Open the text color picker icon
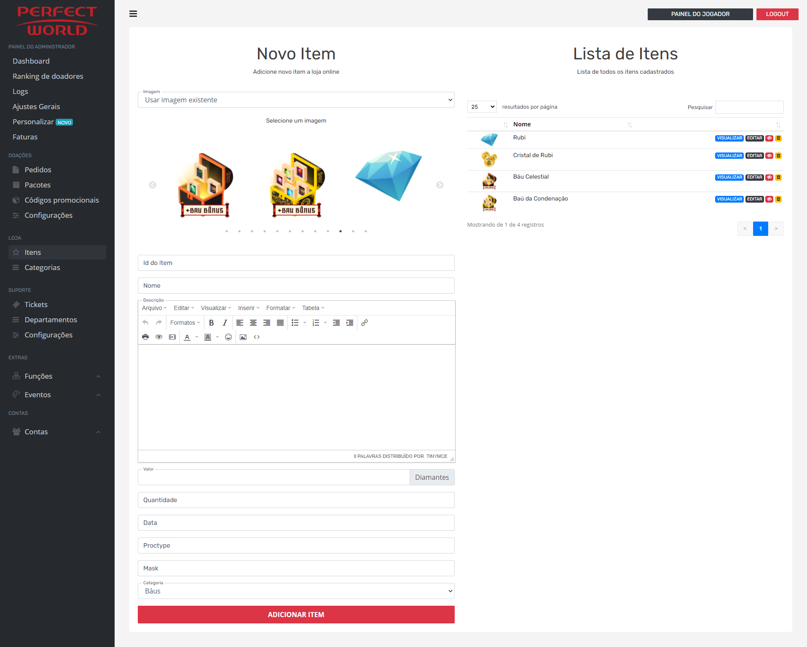Image resolution: width=807 pixels, height=647 pixels. pyautogui.click(x=187, y=337)
